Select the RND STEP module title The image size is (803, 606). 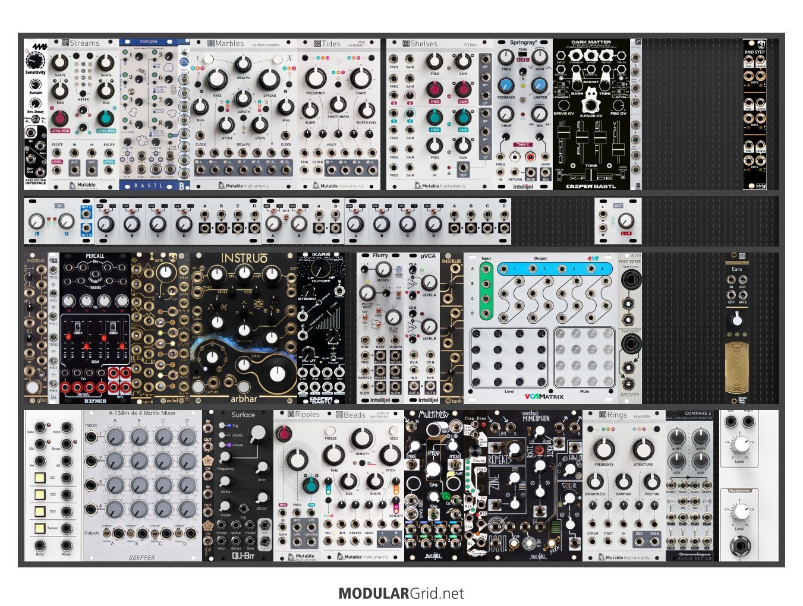(755, 52)
